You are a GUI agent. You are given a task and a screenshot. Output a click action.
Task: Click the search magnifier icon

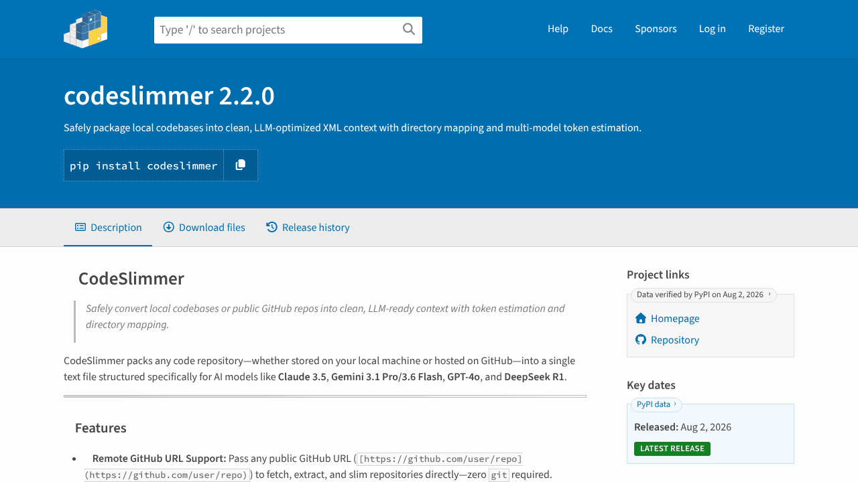409,29
